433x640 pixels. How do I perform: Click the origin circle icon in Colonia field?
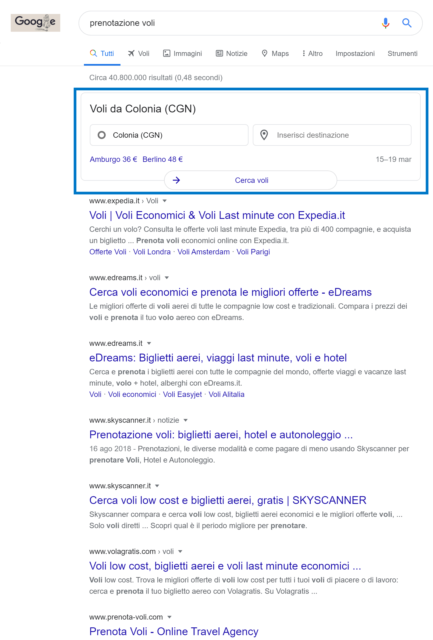tap(102, 135)
